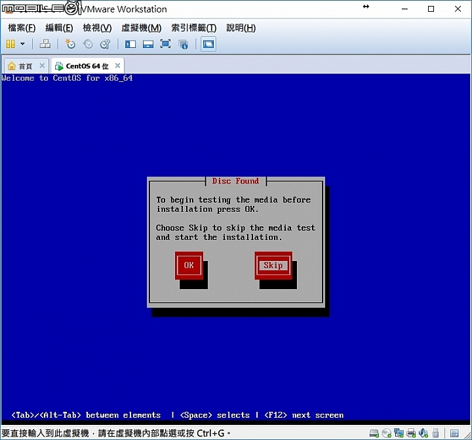Viewport: 472px width, 440px height.
Task: Minimize the VMware Workstation window
Action: pyautogui.click(x=404, y=9)
